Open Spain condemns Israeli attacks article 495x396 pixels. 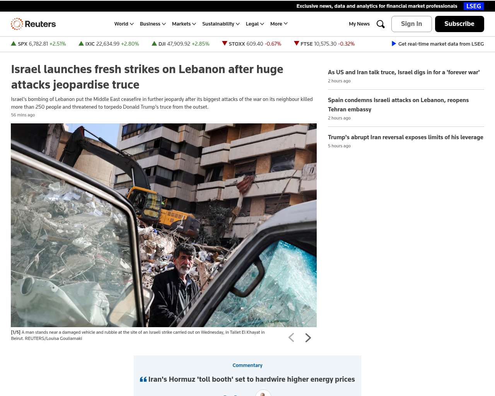tap(398, 105)
